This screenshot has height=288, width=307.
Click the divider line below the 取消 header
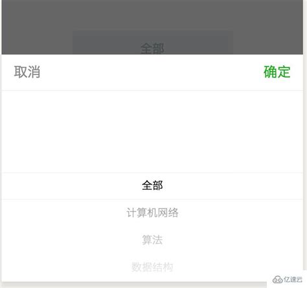tap(152, 91)
